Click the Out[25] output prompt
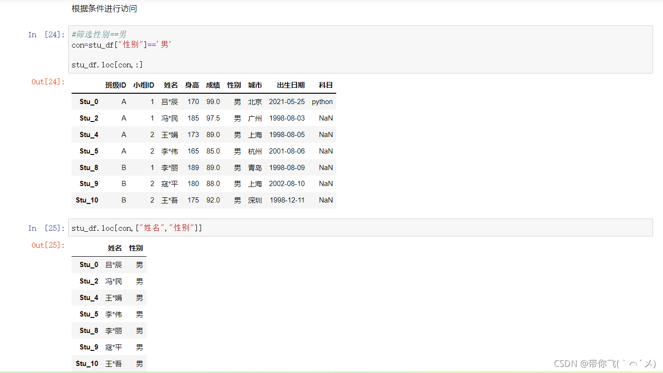 [x=48, y=245]
